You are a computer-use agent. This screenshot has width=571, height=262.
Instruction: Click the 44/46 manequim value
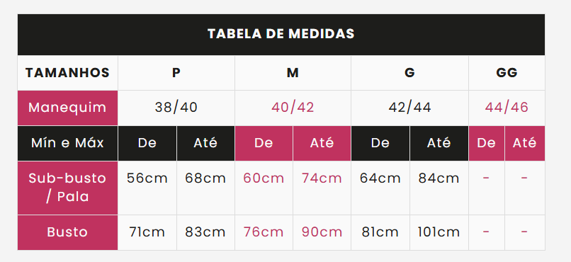point(507,108)
